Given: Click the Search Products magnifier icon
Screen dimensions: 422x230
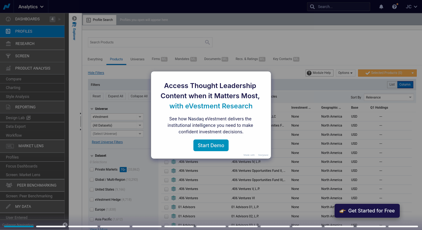Looking at the screenshot, I should click(x=207, y=42).
